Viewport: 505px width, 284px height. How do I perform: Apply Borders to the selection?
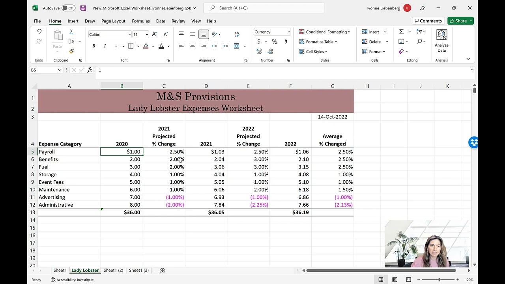click(130, 46)
